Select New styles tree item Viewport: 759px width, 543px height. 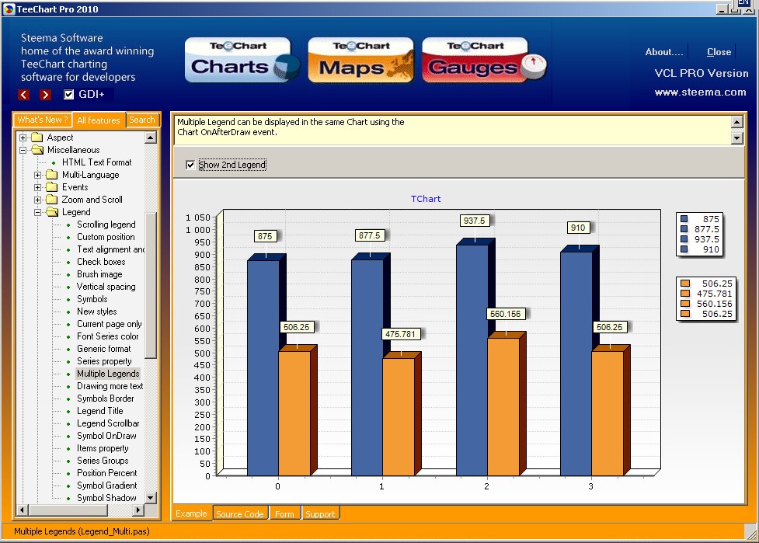click(x=97, y=312)
